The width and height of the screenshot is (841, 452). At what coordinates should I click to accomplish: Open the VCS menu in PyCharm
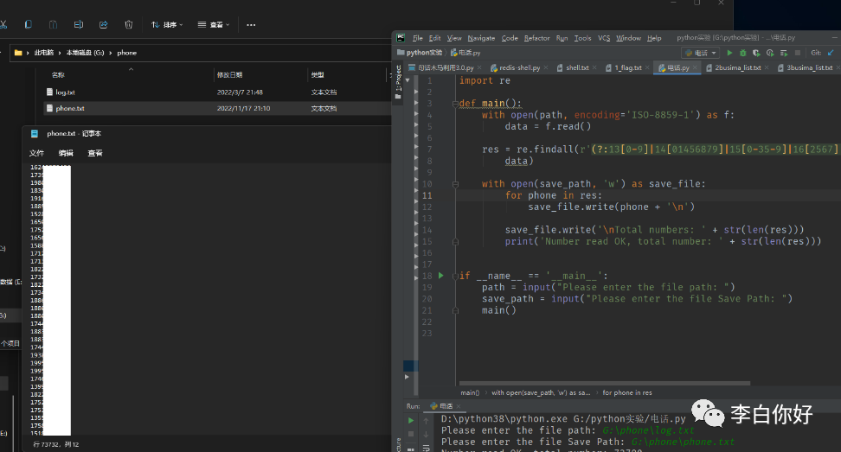click(604, 38)
